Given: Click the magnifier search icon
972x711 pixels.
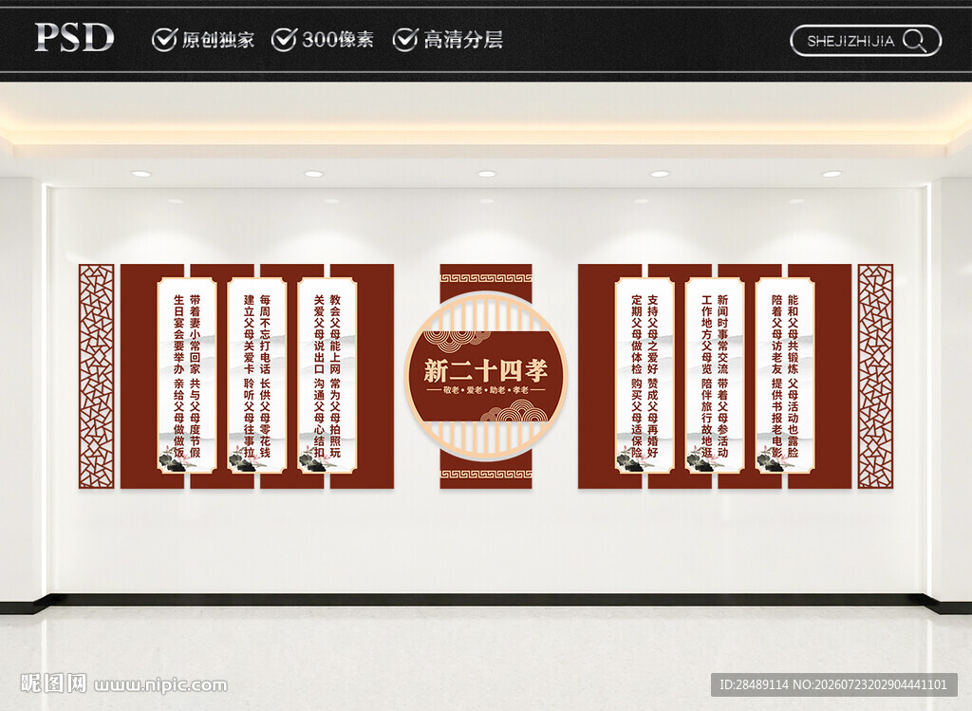Looking at the screenshot, I should pos(914,41).
